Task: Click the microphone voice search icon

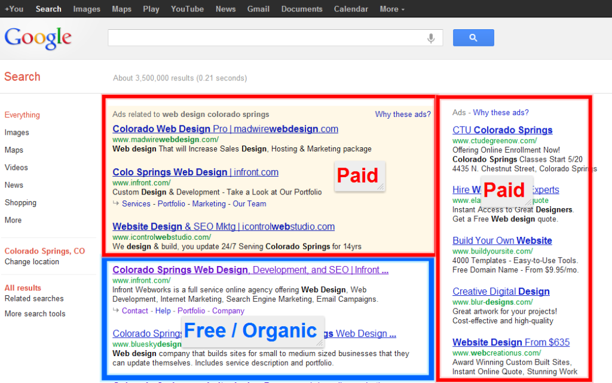Action: (430, 38)
